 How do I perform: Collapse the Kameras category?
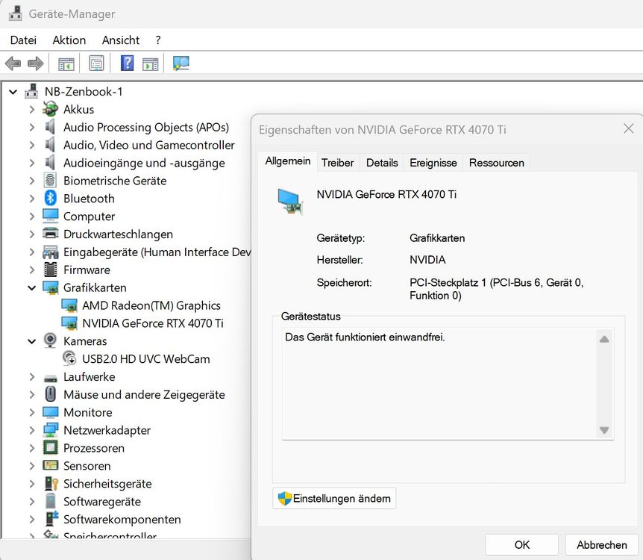[x=32, y=341]
